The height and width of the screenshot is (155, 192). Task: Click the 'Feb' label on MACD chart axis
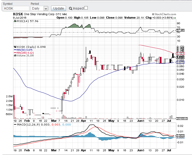27,150
